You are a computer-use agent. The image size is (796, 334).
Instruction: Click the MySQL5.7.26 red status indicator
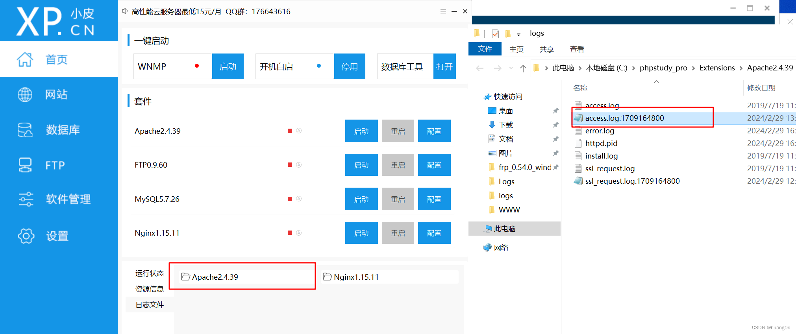pos(290,199)
